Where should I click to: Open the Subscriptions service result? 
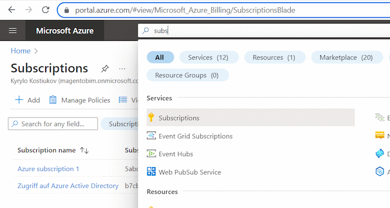[x=251, y=118]
